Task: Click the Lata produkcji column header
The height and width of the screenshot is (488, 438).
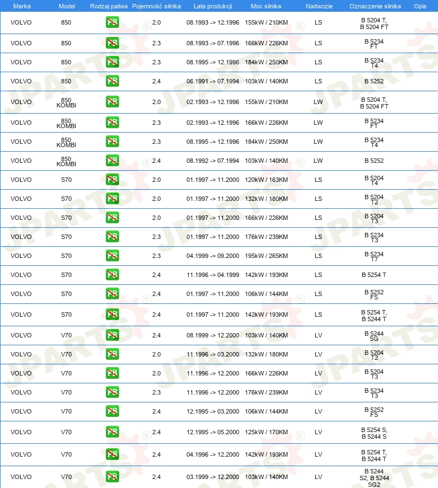Action: click(213, 6)
